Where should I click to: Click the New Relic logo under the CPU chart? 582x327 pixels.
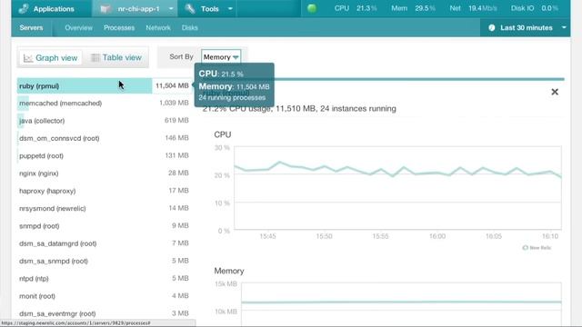pyautogui.click(x=537, y=248)
